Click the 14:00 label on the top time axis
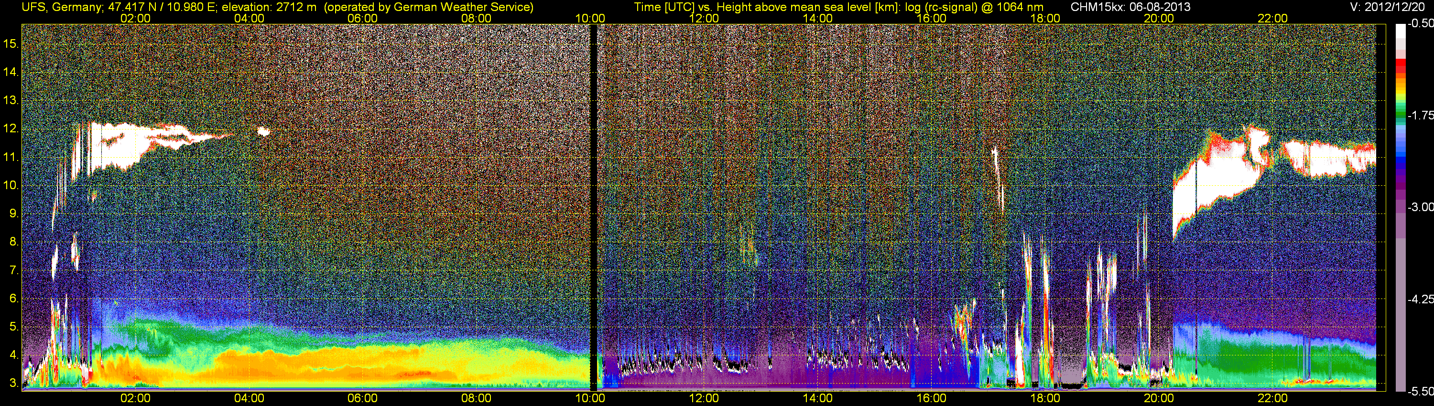The image size is (1434, 406). click(x=817, y=18)
